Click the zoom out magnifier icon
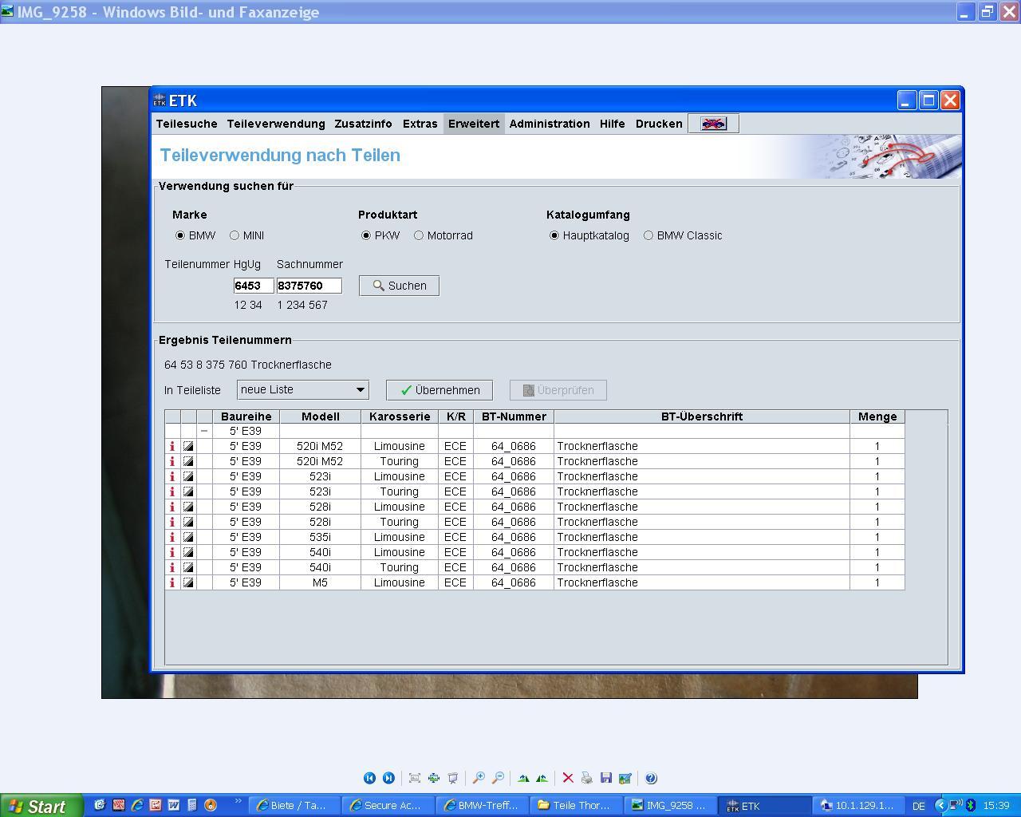1021x817 pixels. coord(498,778)
